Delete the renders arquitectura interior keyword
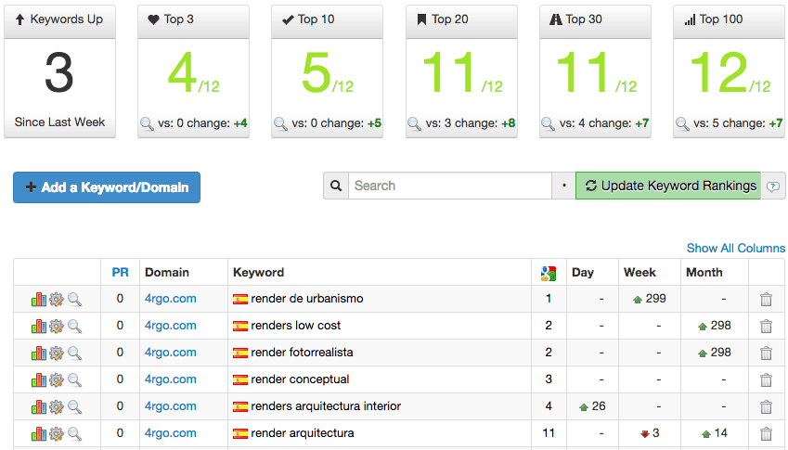 [766, 406]
